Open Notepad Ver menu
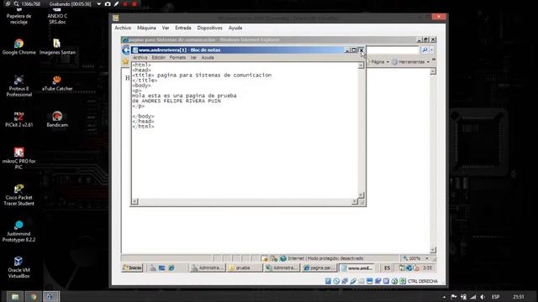Viewport: 538px width, 302px height. 193,58
